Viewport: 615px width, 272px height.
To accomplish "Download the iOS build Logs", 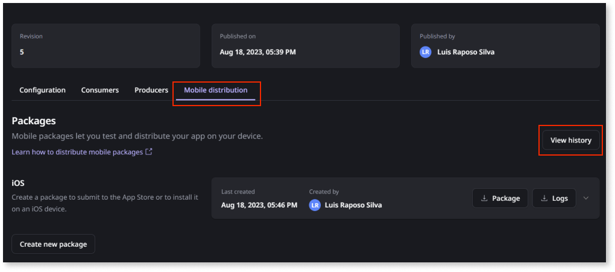I will tap(554, 198).
